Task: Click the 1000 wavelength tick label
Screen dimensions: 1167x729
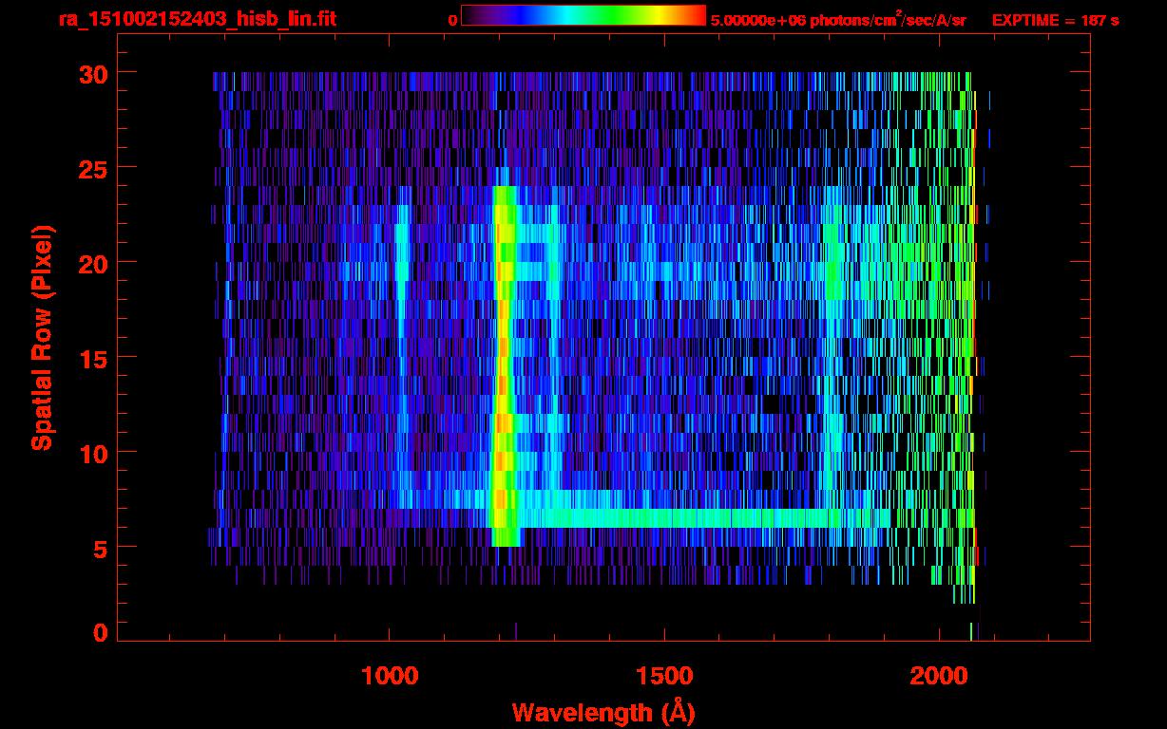Action: [x=390, y=675]
